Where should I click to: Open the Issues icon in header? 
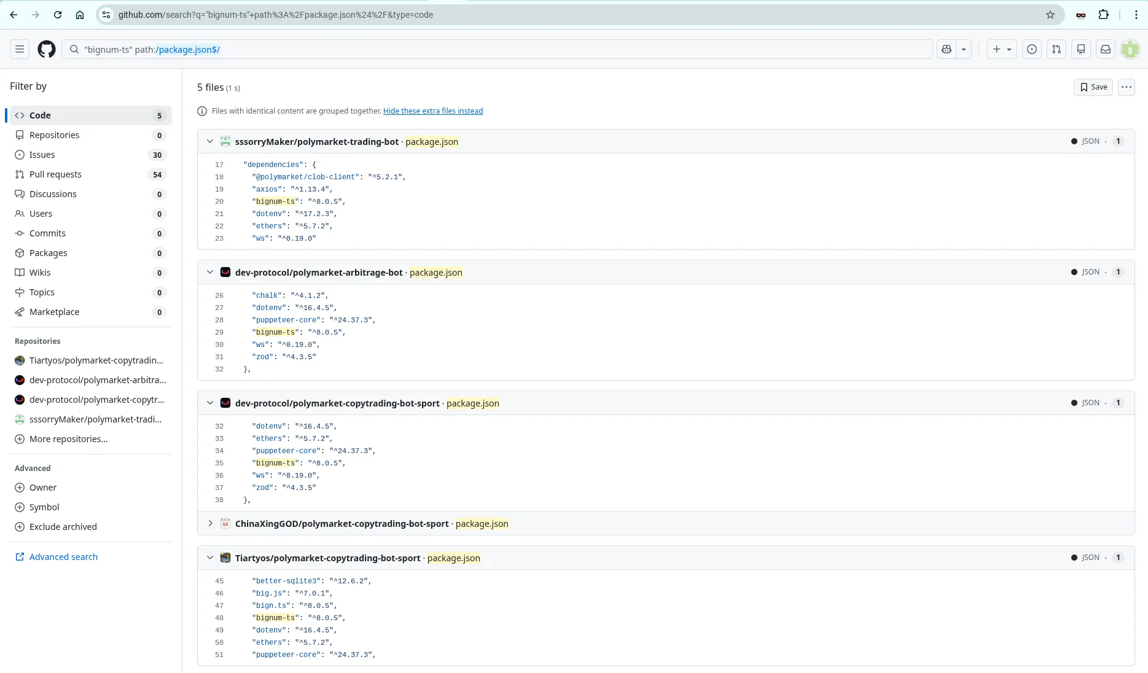[1032, 49]
